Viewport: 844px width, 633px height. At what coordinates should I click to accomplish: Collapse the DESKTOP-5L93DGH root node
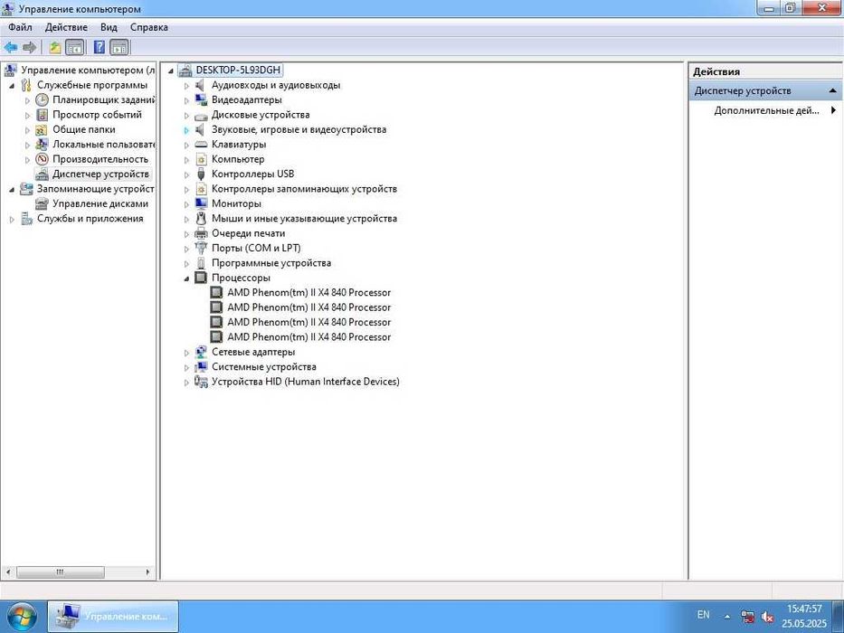[x=171, y=71]
